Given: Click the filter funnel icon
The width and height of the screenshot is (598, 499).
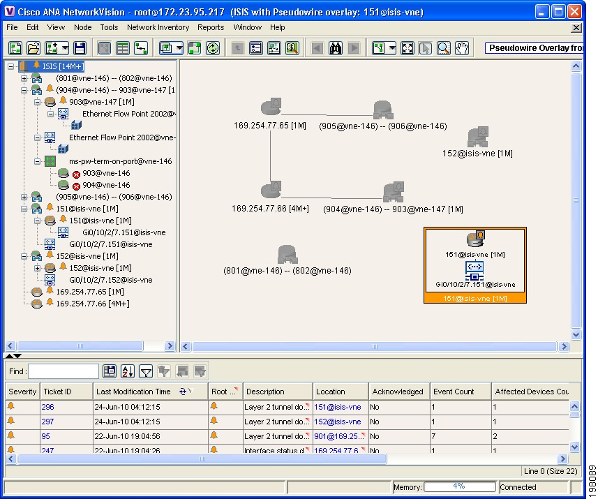Looking at the screenshot, I should coord(146,371).
